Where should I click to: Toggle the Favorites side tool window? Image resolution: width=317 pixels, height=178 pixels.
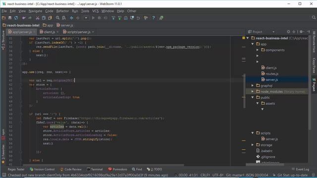click(x=3, y=154)
